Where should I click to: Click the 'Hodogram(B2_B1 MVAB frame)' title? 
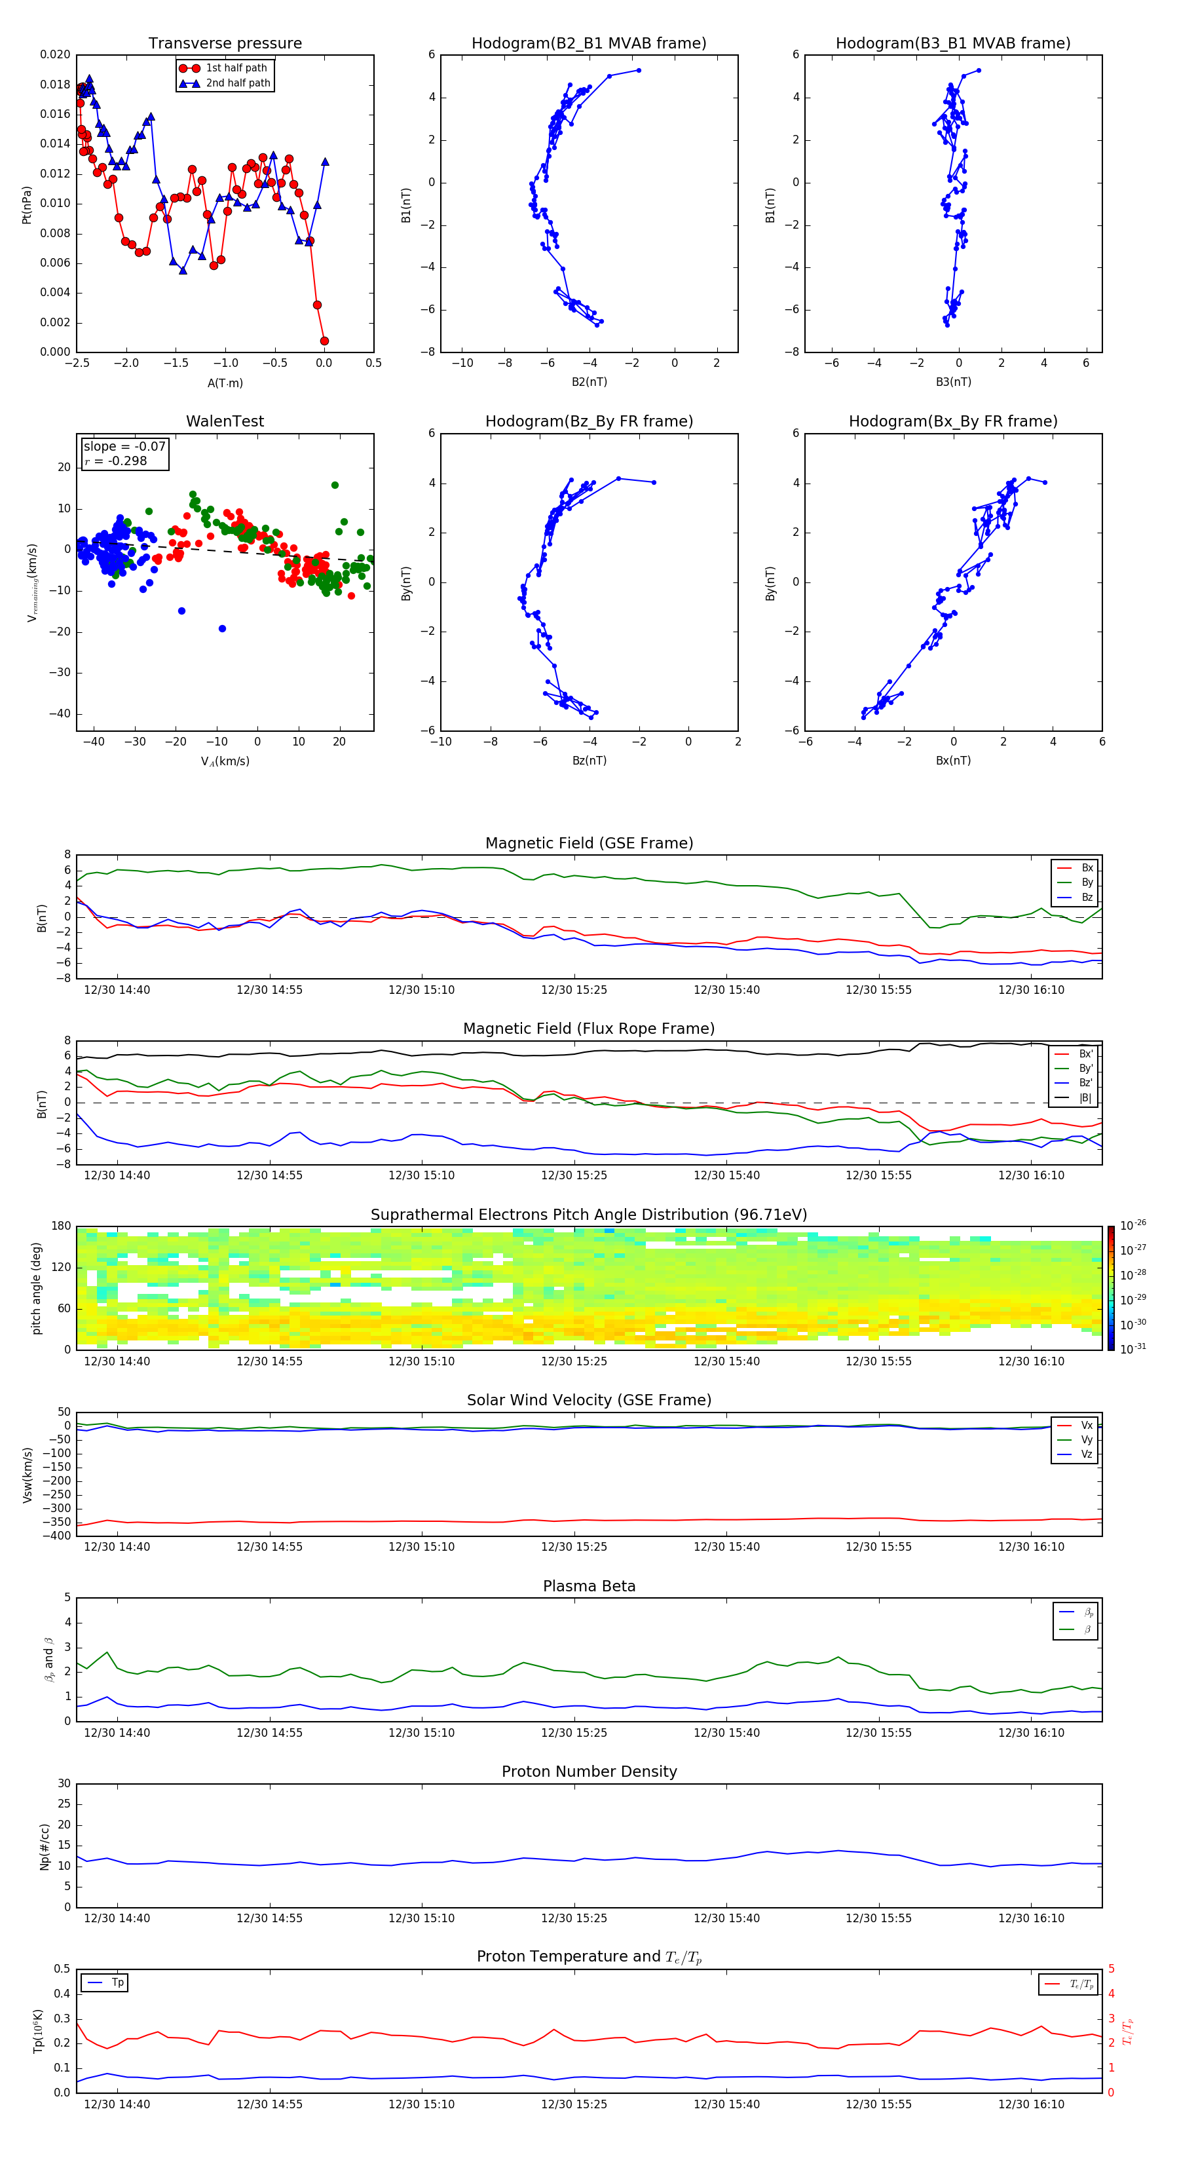(x=589, y=44)
